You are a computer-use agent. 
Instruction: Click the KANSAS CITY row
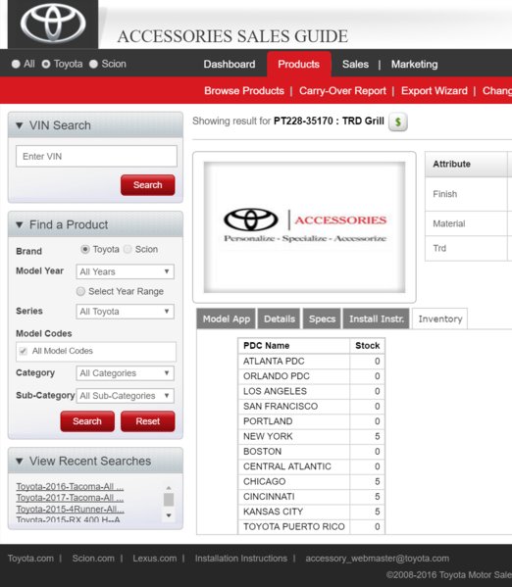(312, 512)
